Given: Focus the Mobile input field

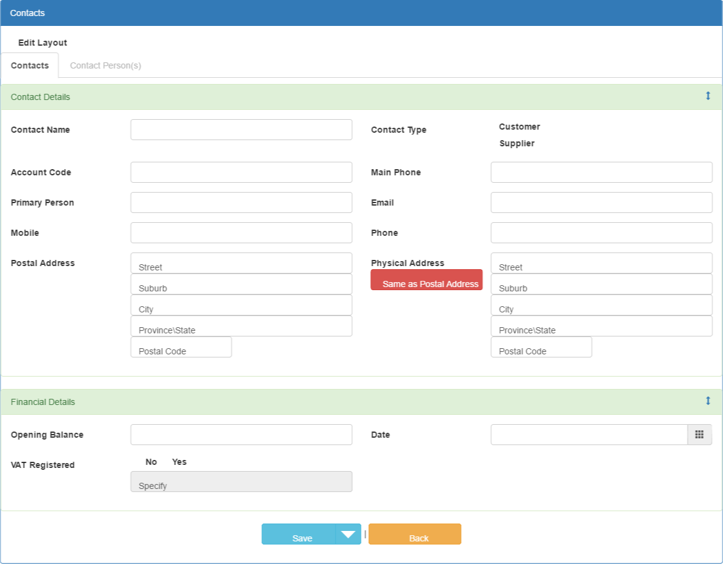Looking at the screenshot, I should pos(241,233).
